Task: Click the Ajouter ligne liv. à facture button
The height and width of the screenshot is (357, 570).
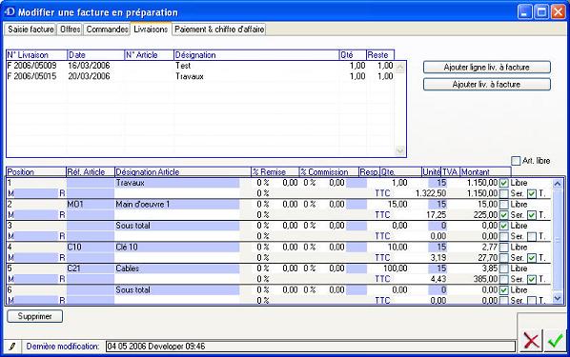Action: click(x=487, y=68)
